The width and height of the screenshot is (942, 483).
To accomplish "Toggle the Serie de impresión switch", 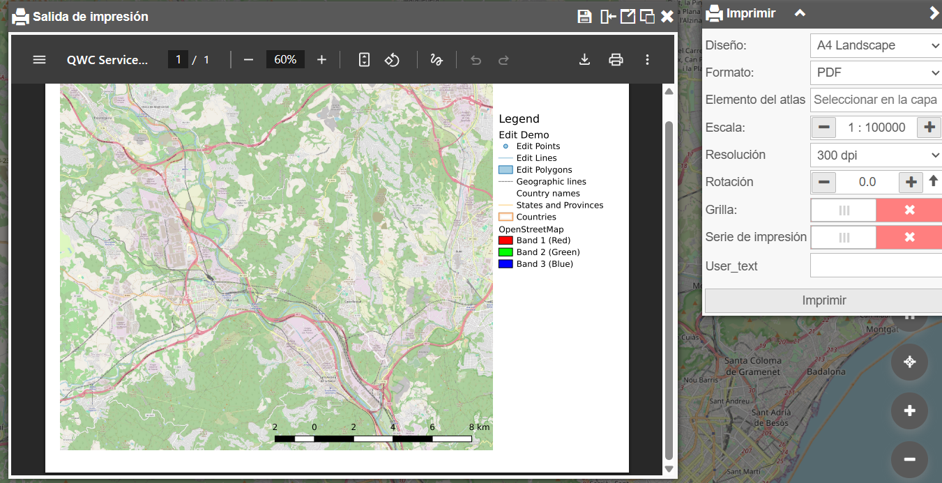I will [x=876, y=238].
